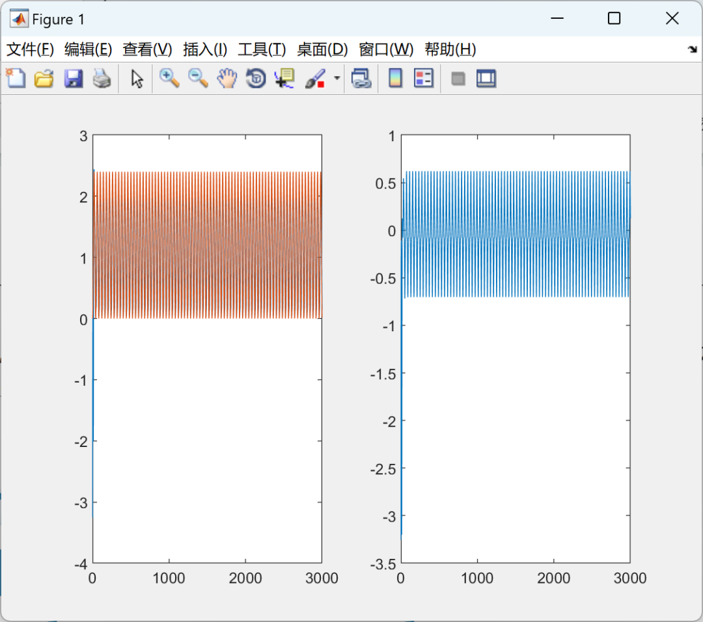Viewport: 703px width, 622px height.
Task: Click the right plot's y-axis label -2.5
Action: click(383, 469)
